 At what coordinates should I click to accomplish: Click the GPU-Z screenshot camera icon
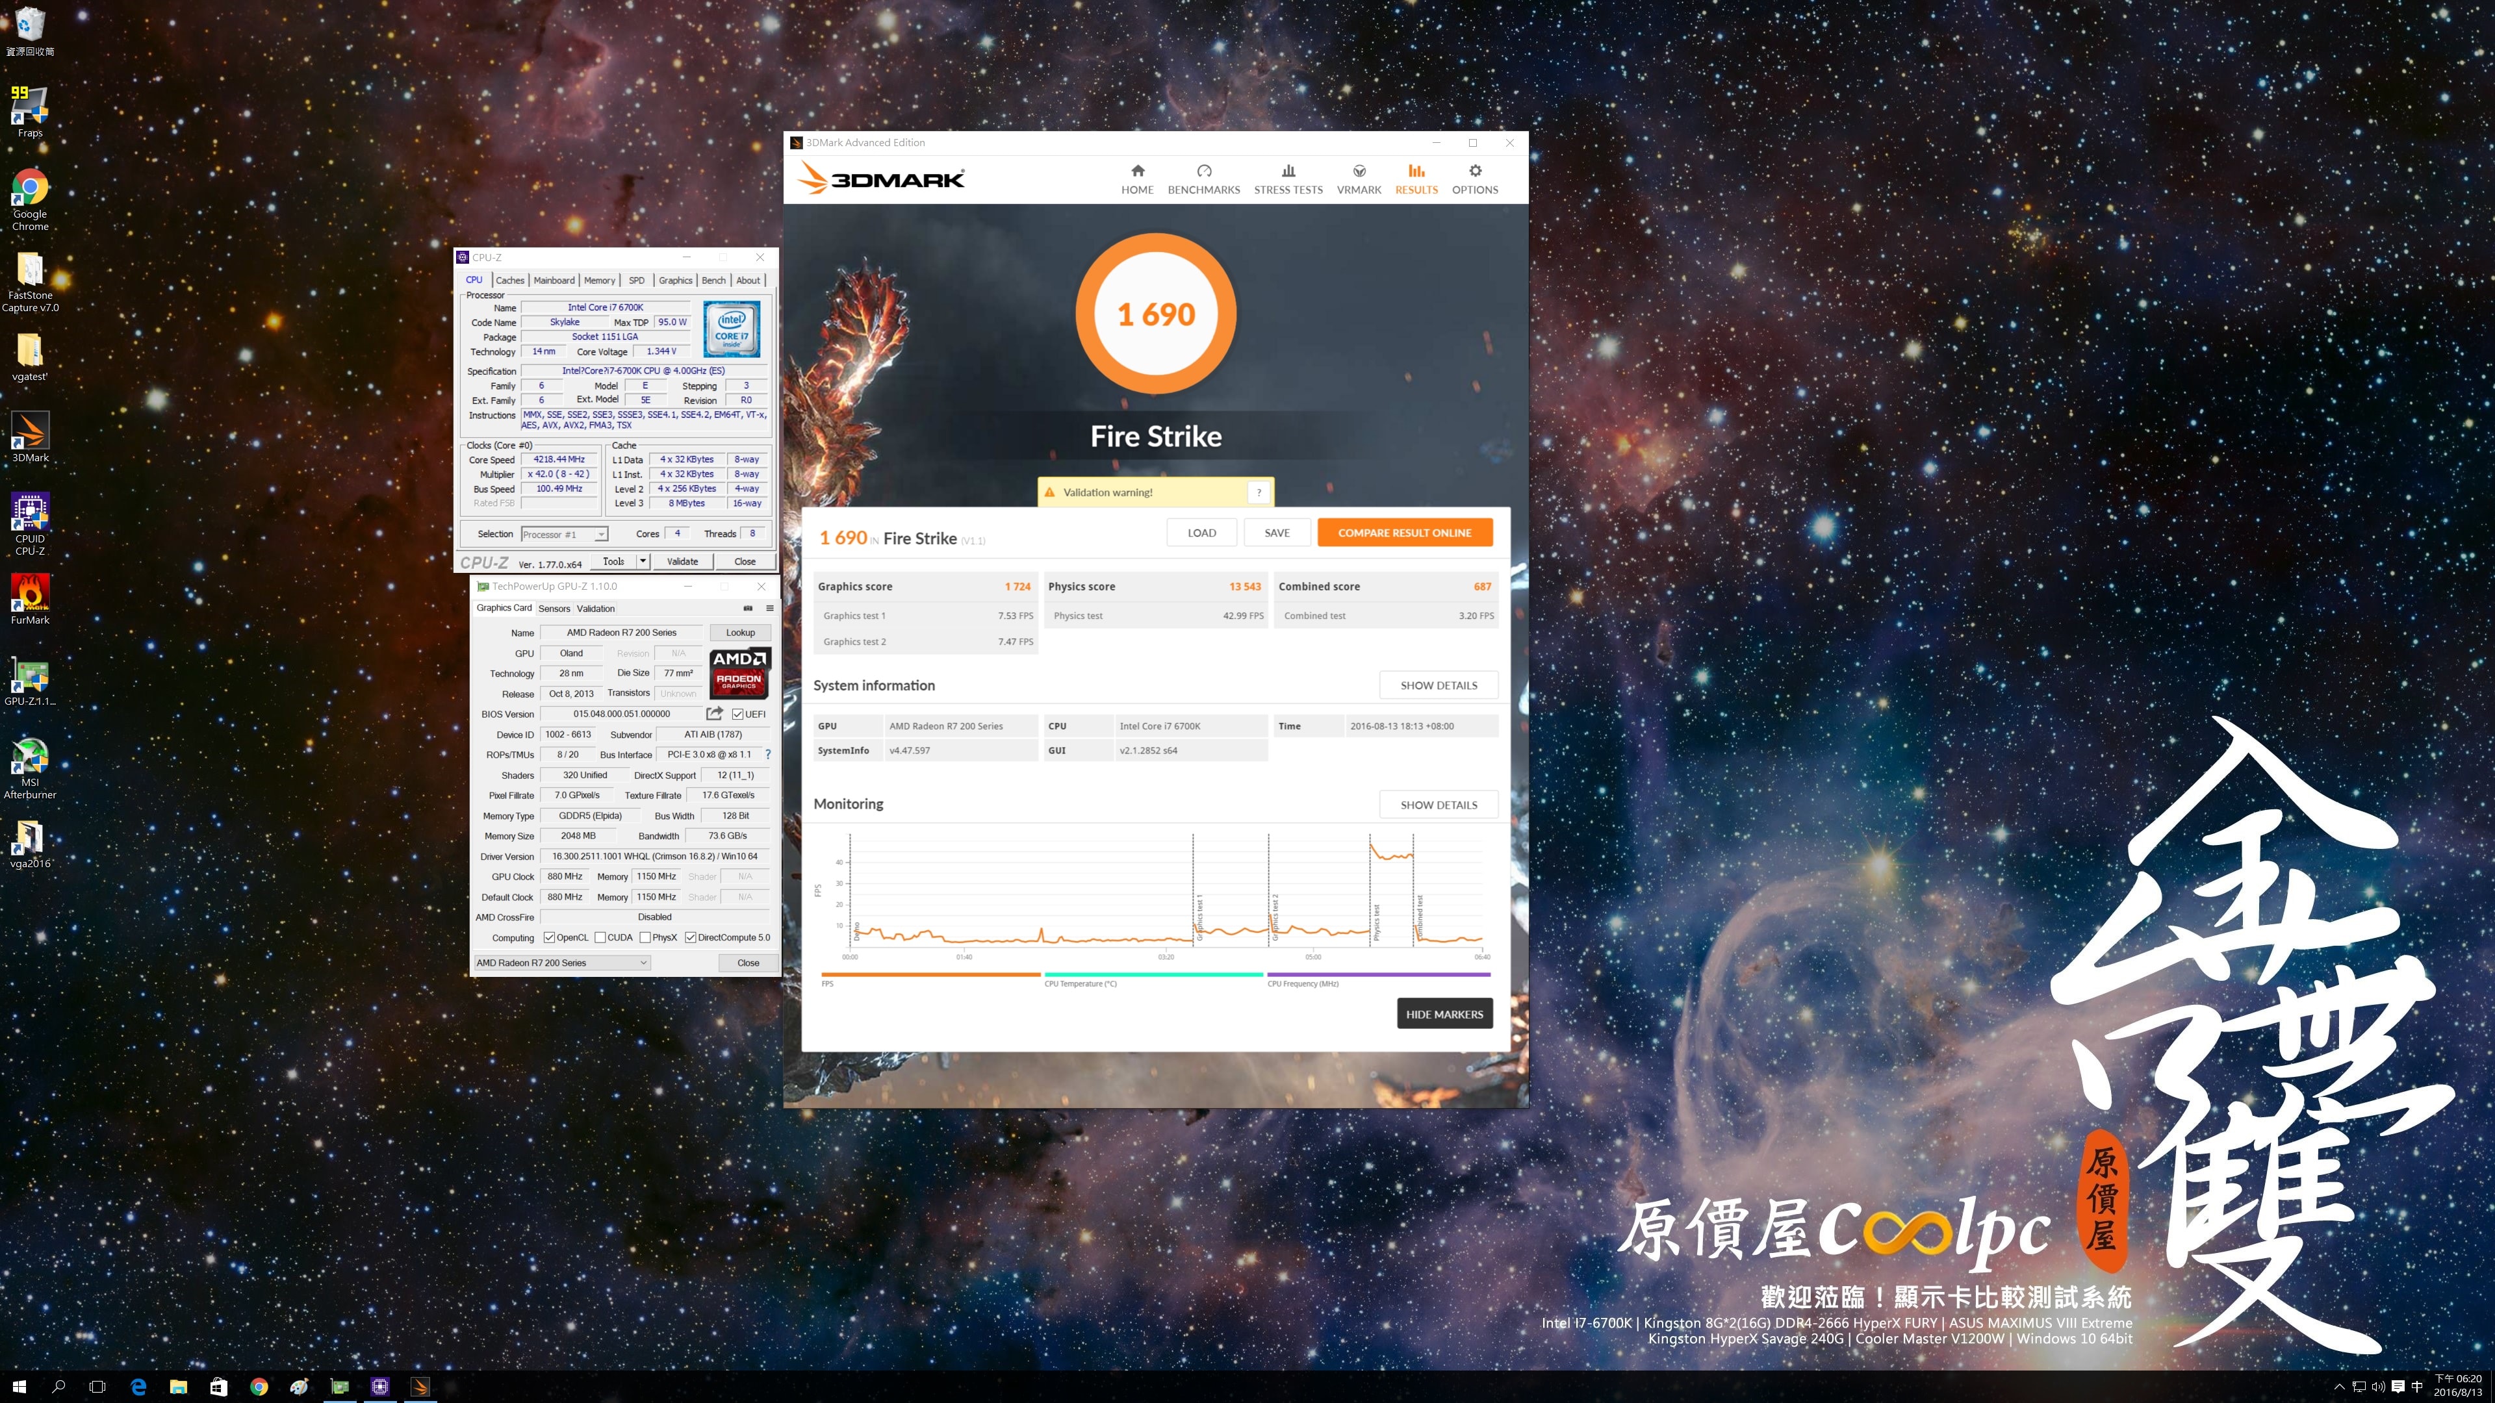[748, 608]
